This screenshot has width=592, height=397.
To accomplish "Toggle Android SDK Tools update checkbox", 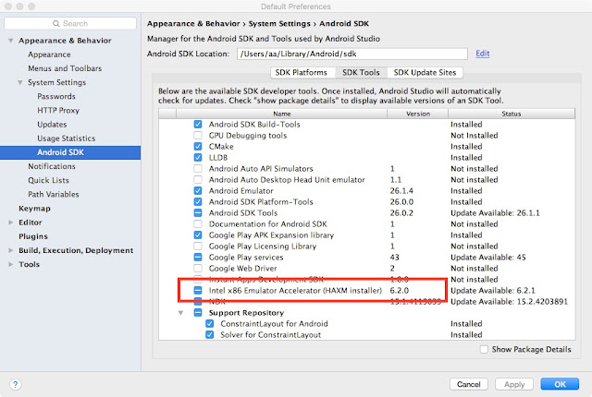I will point(198,213).
